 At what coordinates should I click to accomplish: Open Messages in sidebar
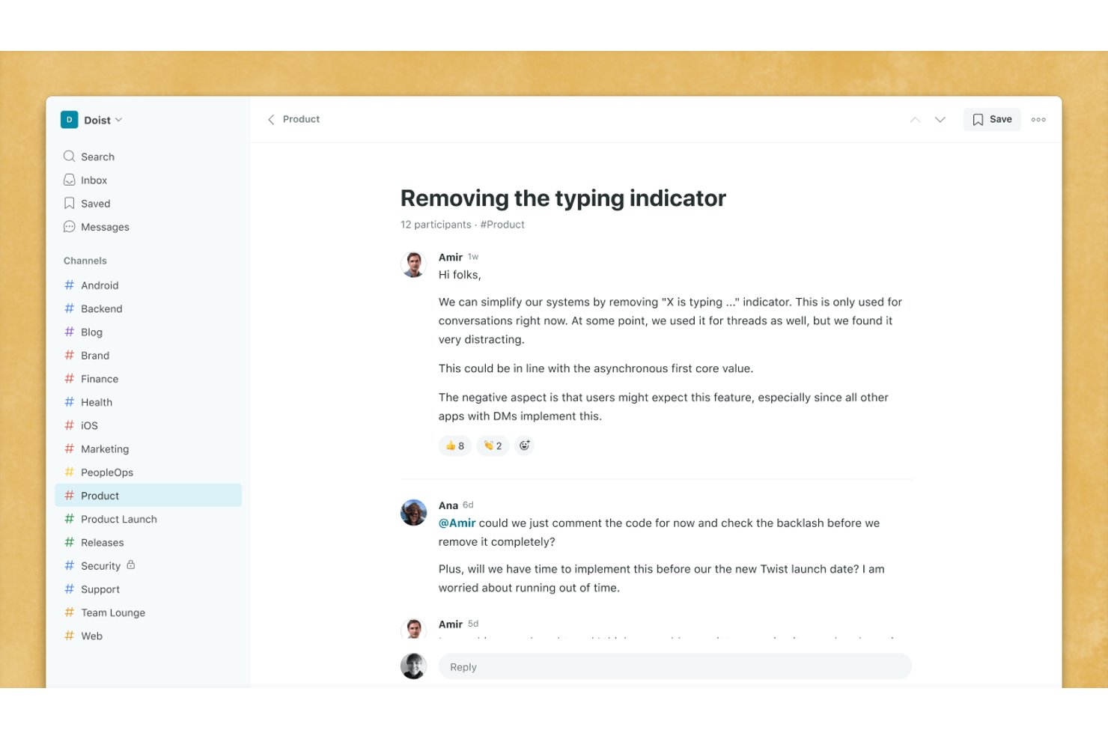tap(148, 227)
